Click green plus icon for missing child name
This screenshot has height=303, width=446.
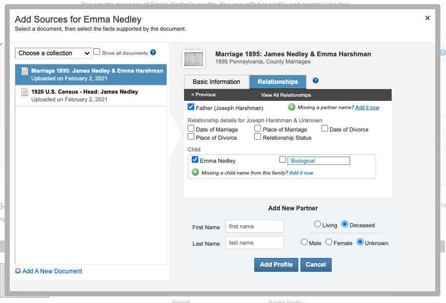(x=195, y=172)
